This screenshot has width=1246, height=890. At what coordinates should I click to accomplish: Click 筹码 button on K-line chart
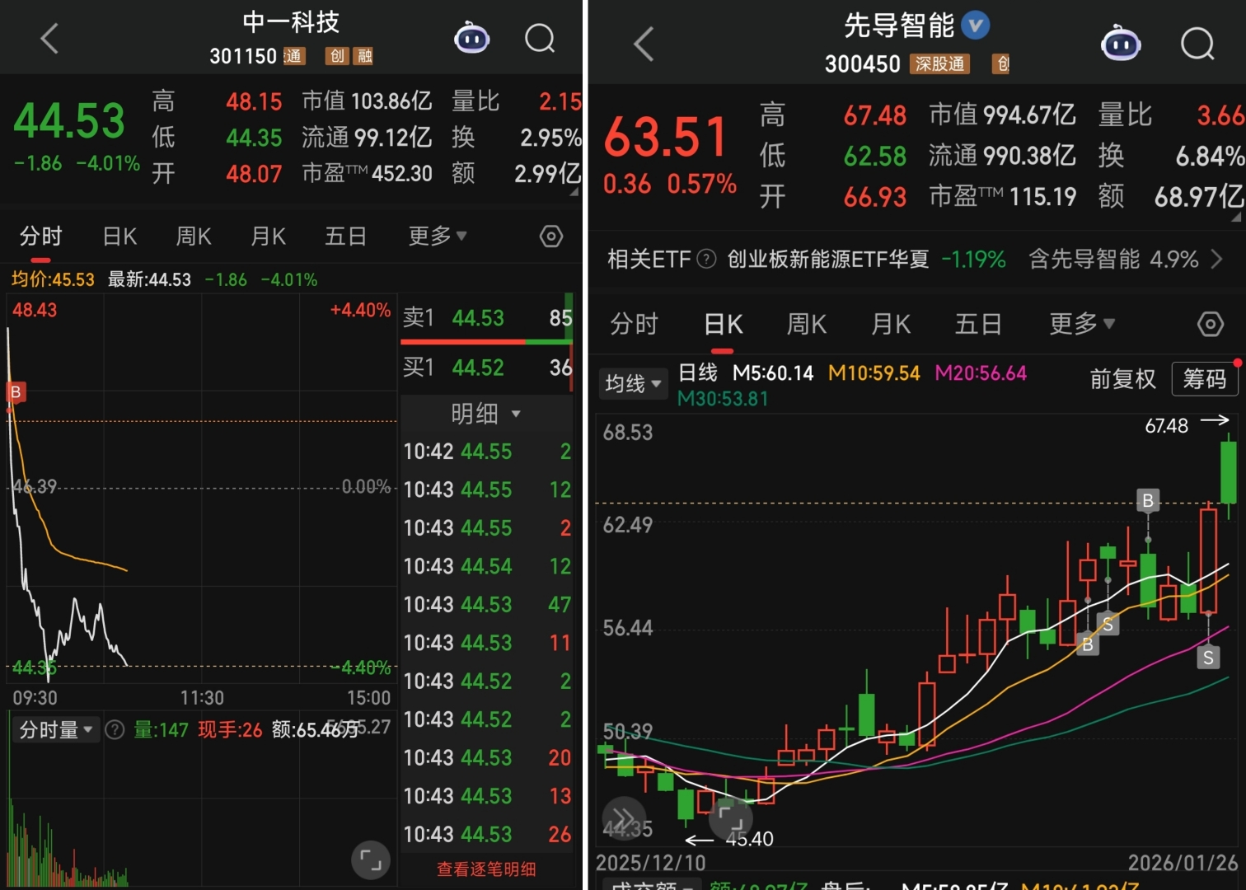[x=1205, y=379]
